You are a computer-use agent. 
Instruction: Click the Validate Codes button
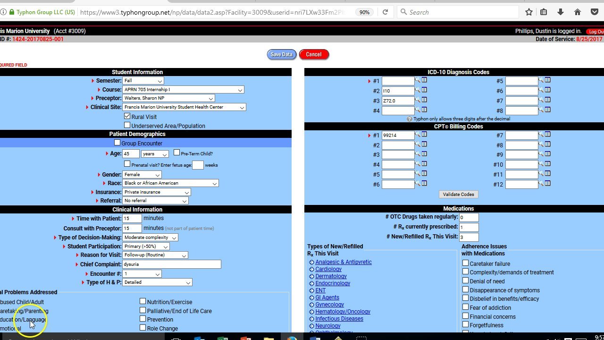(458, 195)
